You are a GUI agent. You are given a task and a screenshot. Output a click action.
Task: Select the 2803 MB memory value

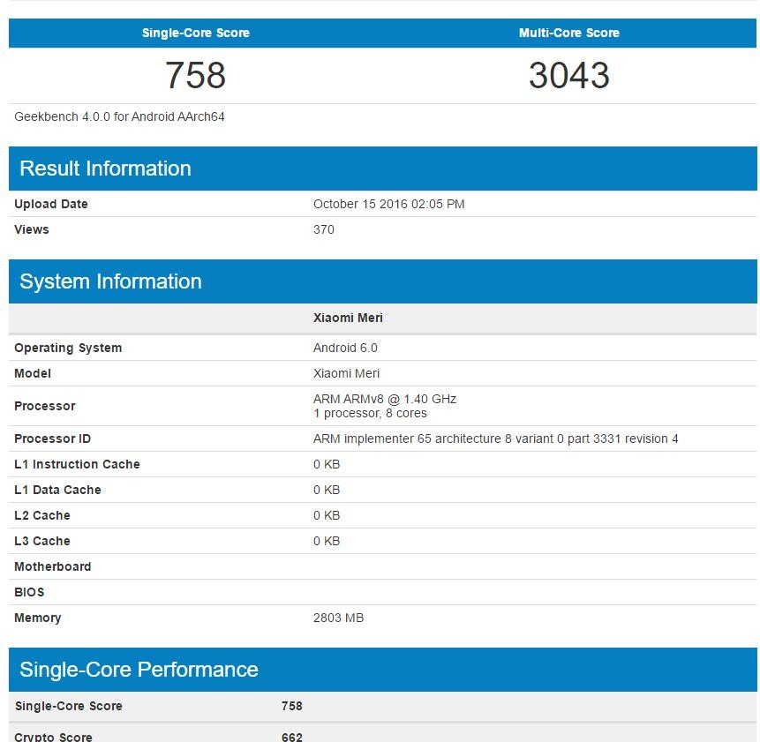click(338, 618)
